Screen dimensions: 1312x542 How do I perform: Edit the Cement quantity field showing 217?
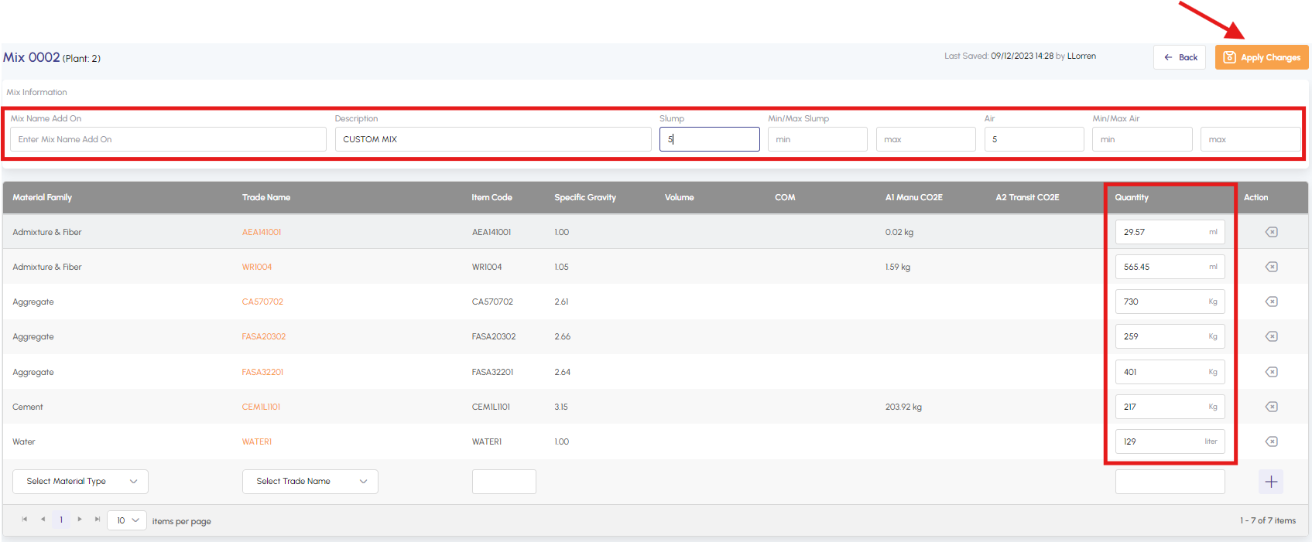coord(1161,407)
